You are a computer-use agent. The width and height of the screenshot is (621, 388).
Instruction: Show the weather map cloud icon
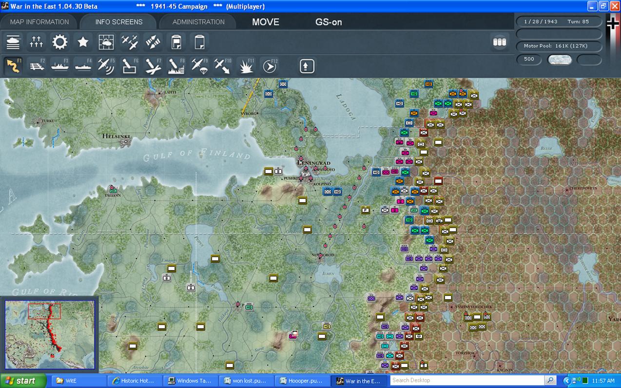pos(106,42)
